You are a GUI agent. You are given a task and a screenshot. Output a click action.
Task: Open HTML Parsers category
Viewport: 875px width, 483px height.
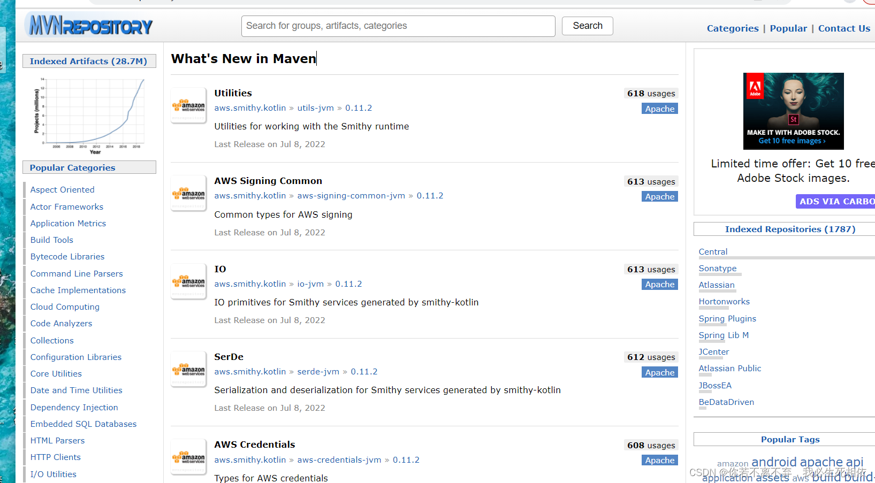click(57, 440)
